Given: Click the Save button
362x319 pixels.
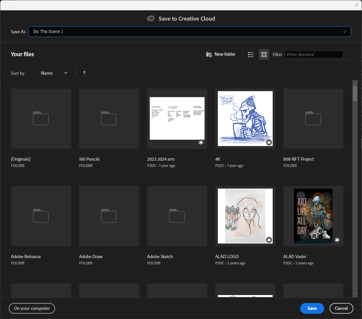Looking at the screenshot, I should [312, 308].
